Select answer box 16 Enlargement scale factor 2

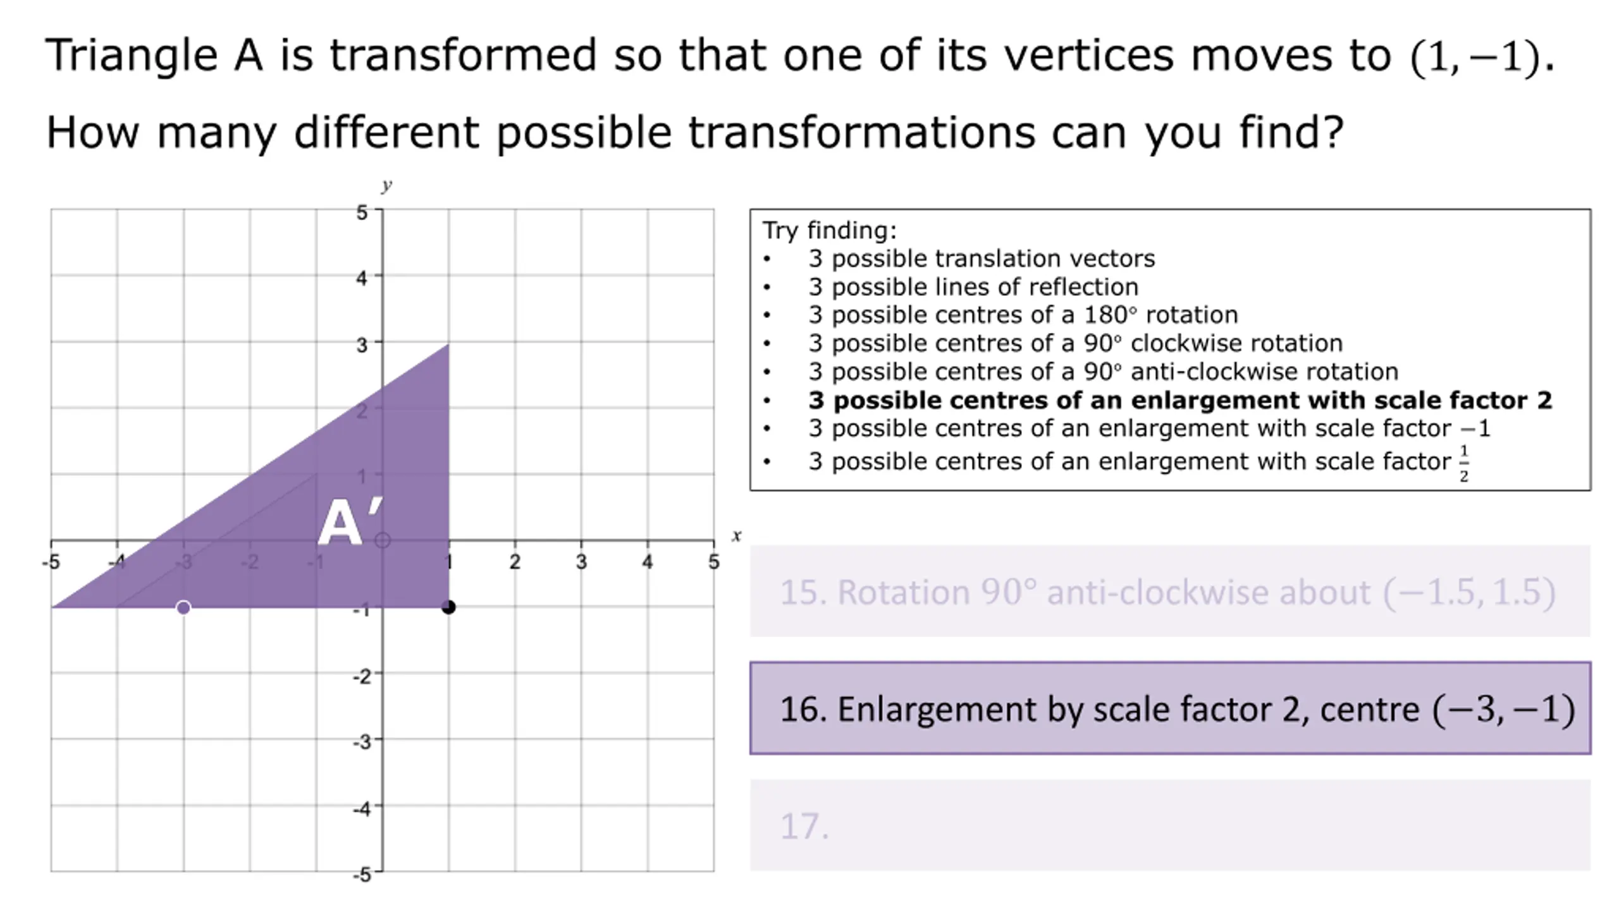pyautogui.click(x=1170, y=708)
